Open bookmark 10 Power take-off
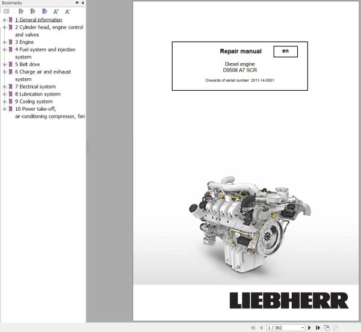 pos(50,112)
